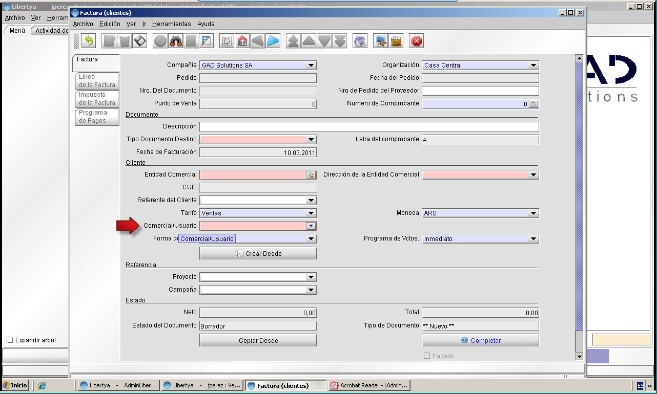657x394 pixels.
Task: Click the blue forward arrow icon
Action: pos(273,41)
